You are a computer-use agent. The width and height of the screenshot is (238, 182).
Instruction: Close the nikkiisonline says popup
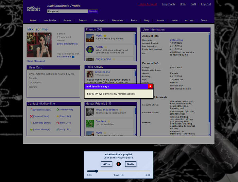coord(150,86)
